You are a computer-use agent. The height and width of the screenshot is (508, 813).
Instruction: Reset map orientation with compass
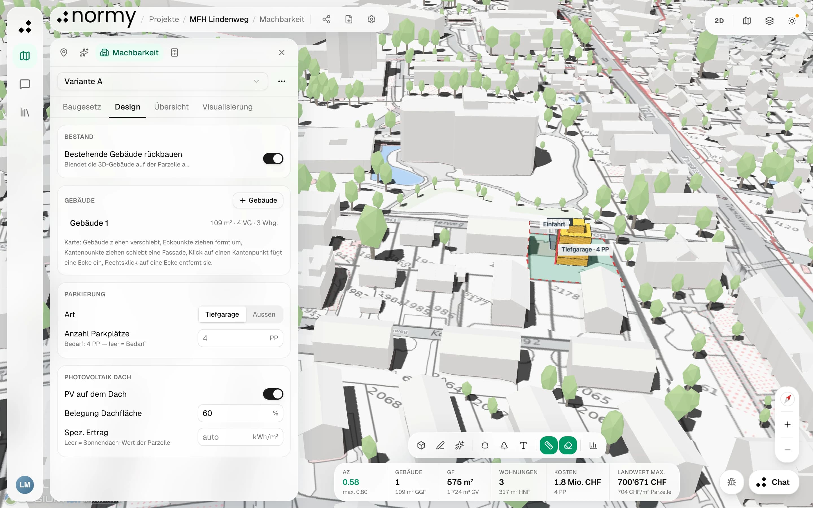pos(788,399)
